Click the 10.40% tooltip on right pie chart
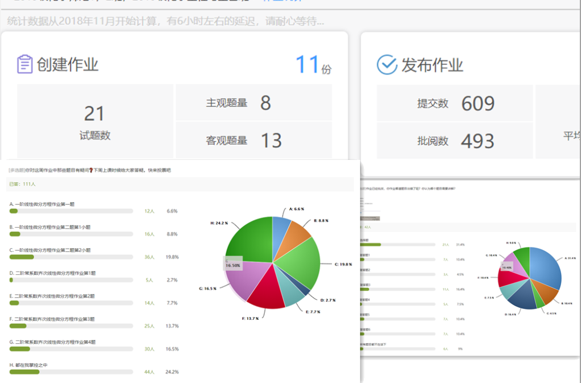 pos(506,266)
